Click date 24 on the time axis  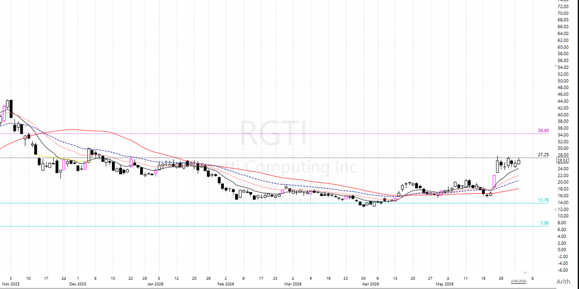tap(63, 278)
